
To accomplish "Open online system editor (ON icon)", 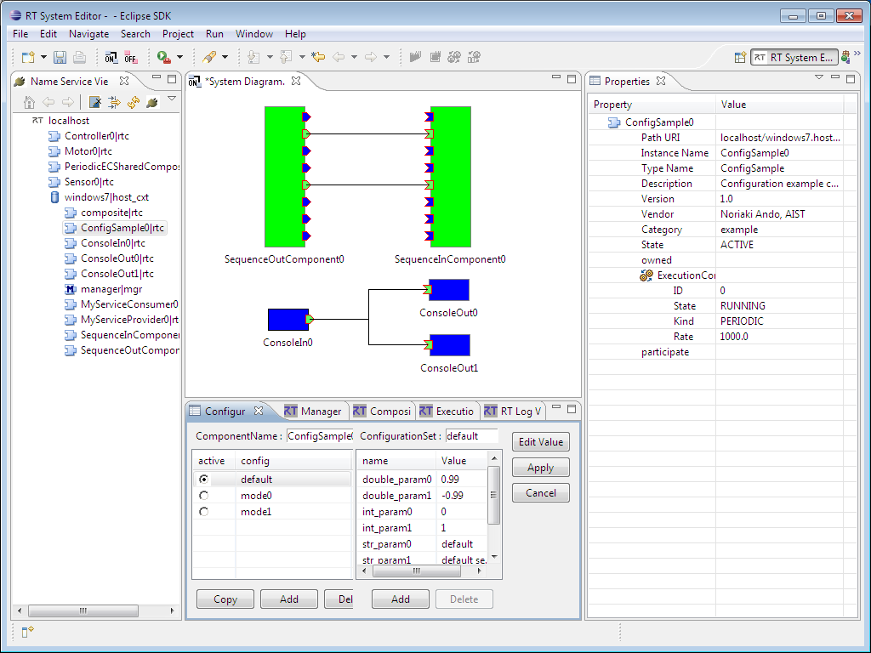I will tap(111, 57).
